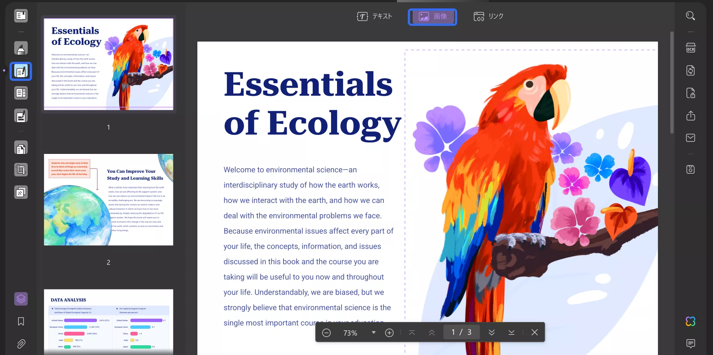Open the page tools document icon
The height and width of the screenshot is (355, 713).
pyautogui.click(x=21, y=148)
